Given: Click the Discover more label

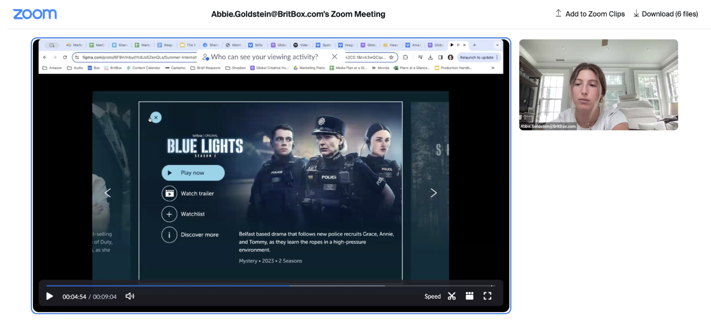Looking at the screenshot, I should point(200,235).
